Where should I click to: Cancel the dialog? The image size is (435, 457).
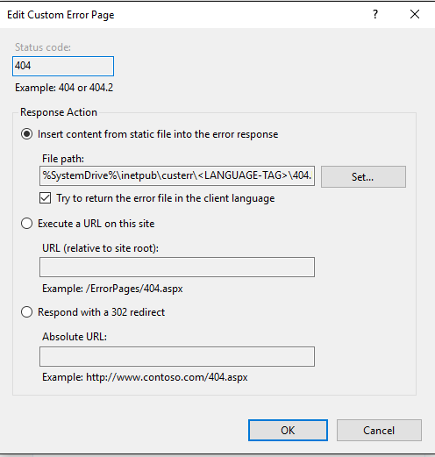pyautogui.click(x=379, y=430)
